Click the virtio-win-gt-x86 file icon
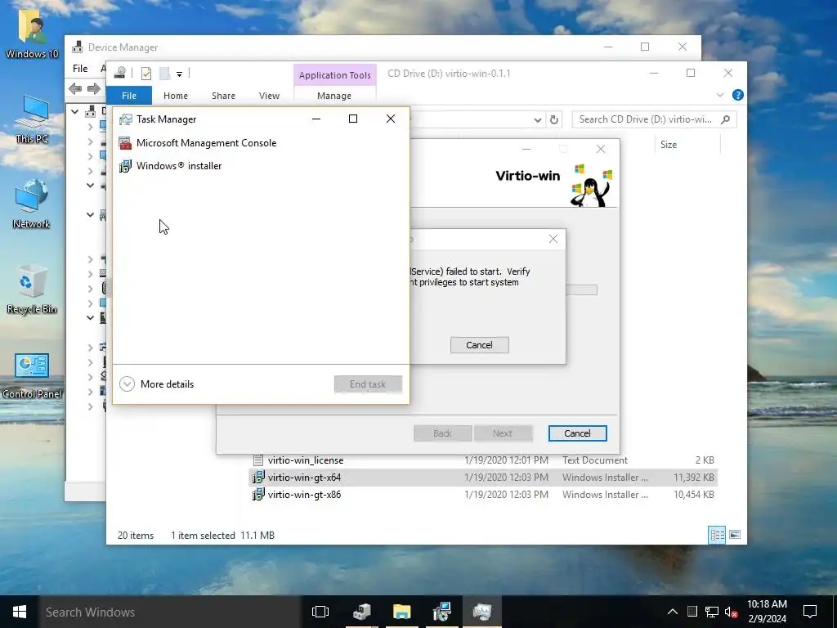Screen dimensions: 837x628 258,495
